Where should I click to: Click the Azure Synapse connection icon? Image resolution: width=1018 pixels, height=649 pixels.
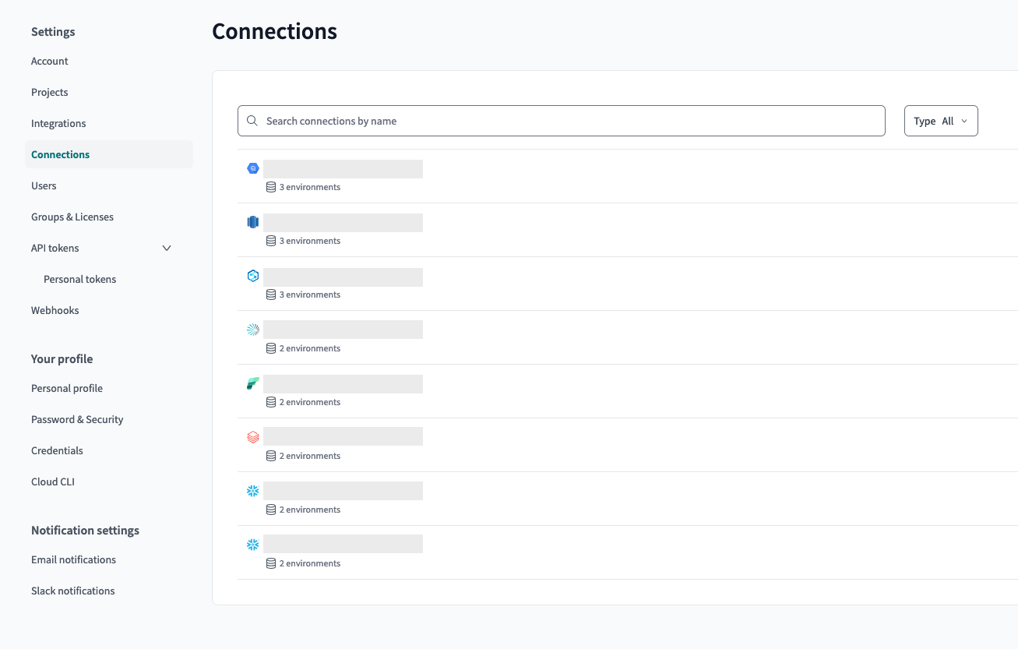tap(252, 276)
